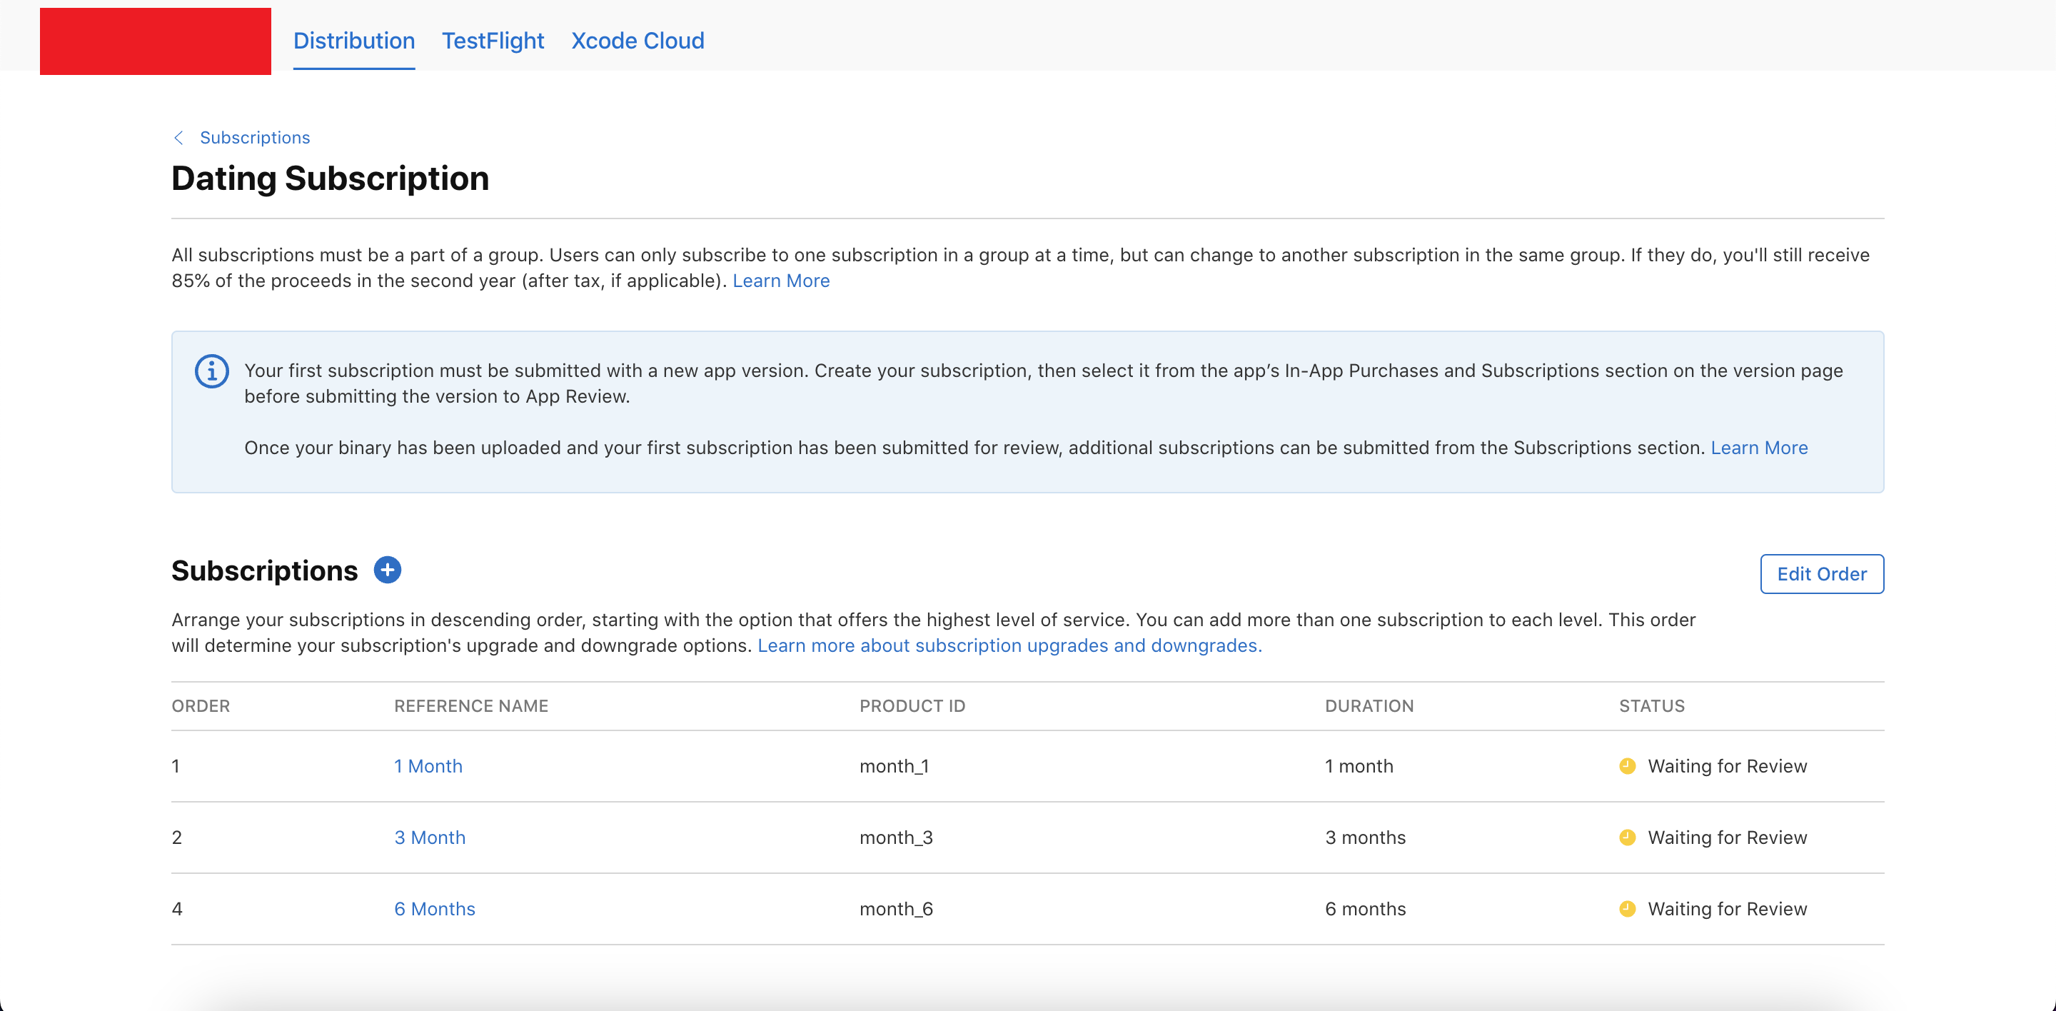Click Learn More inside the blue info box
Screen dimensions: 2056x1011
[1758, 448]
